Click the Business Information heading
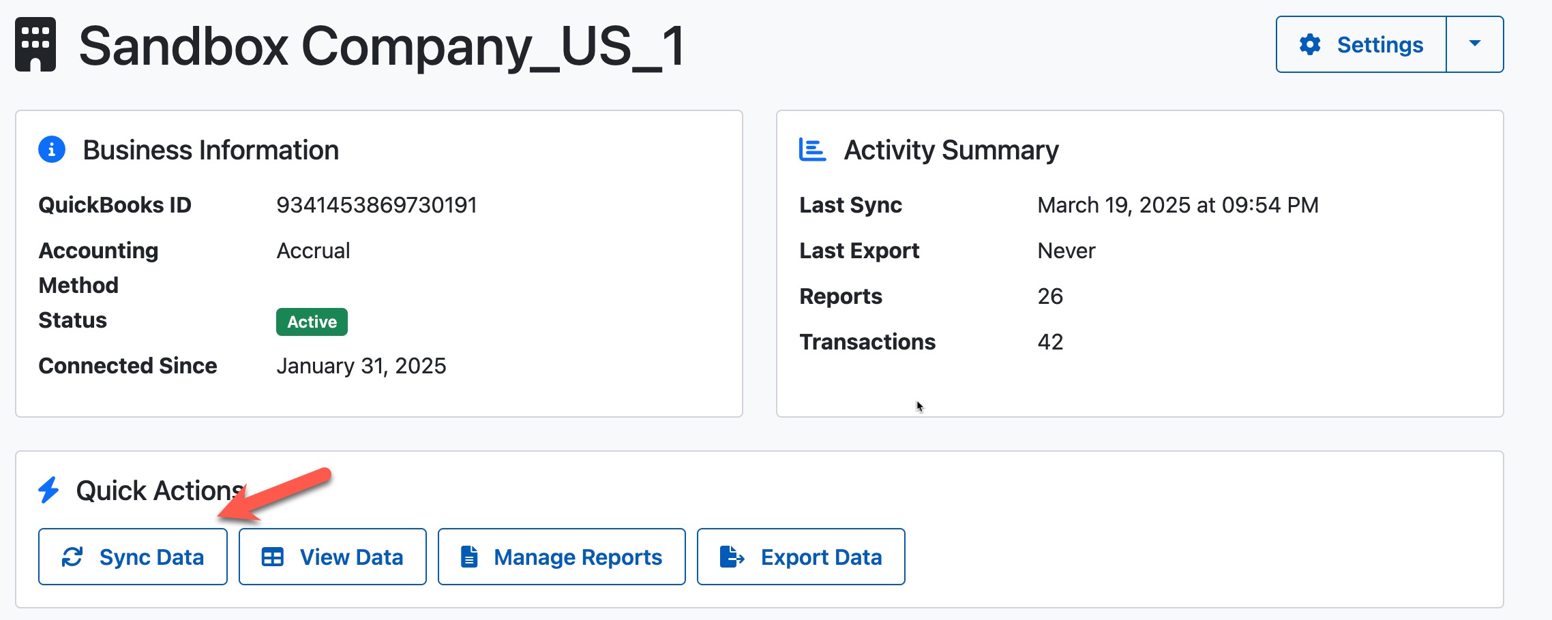This screenshot has width=1552, height=620. pyautogui.click(x=211, y=150)
